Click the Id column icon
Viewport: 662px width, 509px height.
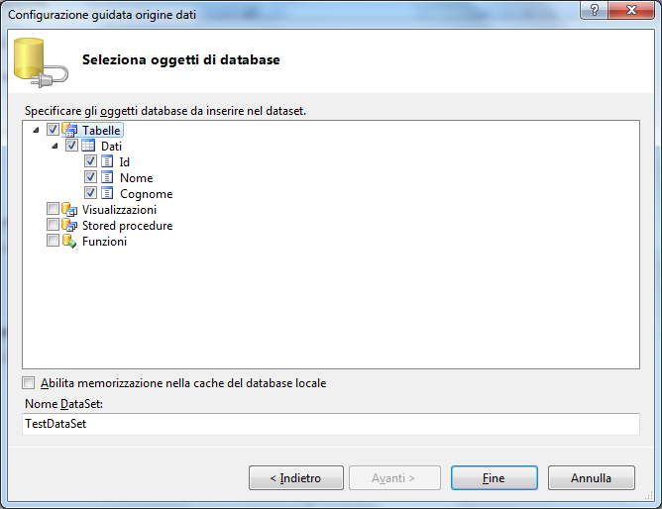click(107, 161)
